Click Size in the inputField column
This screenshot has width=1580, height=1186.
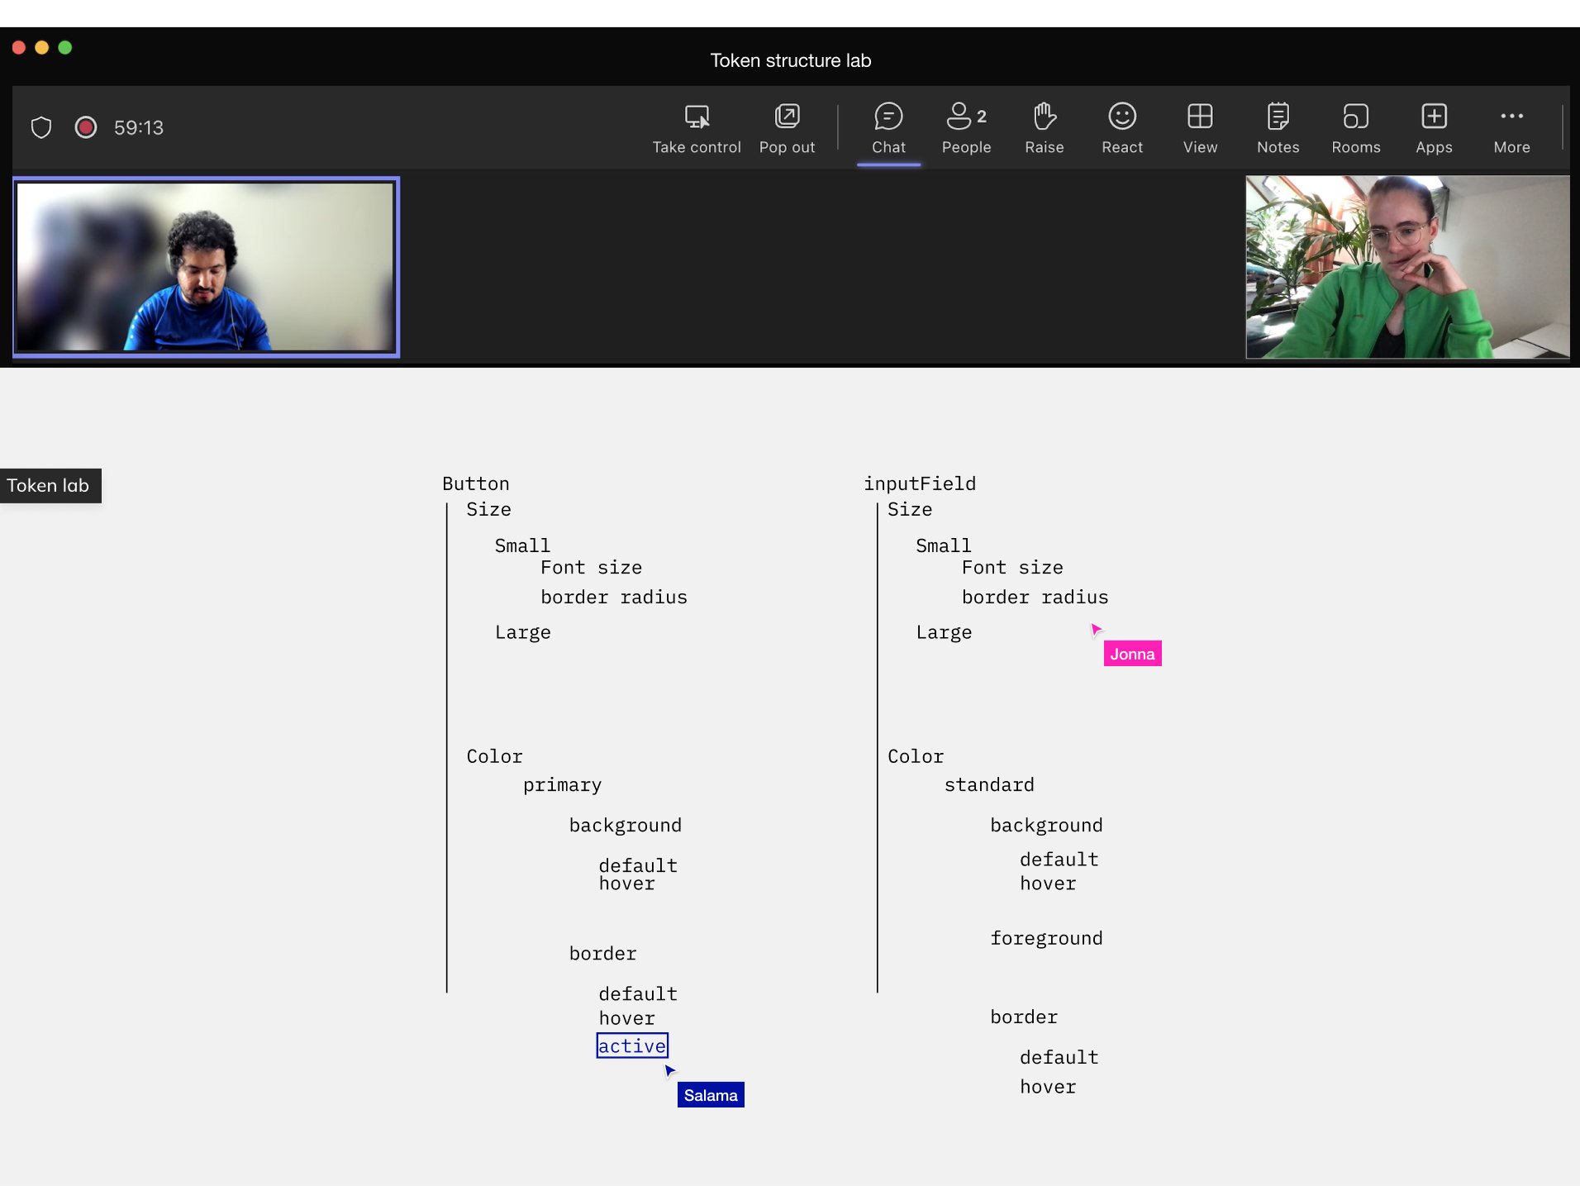tap(910, 509)
